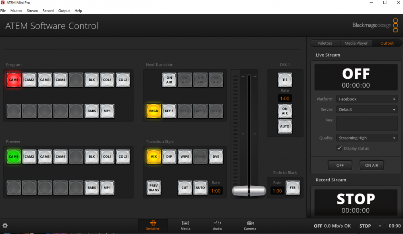The height and width of the screenshot is (234, 403).
Task: Toggle BKGD in Next Transition
Action: click(x=154, y=111)
